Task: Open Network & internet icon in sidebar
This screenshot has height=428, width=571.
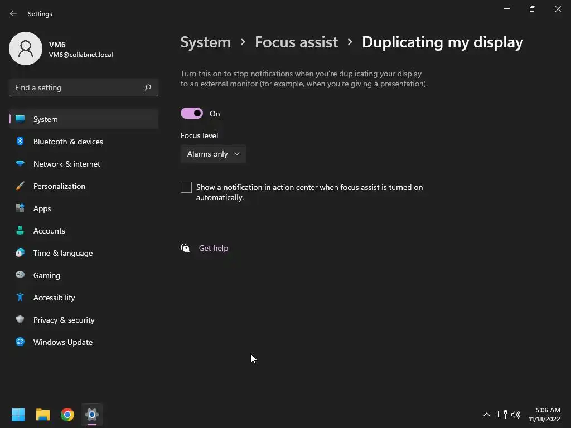Action: click(20, 164)
